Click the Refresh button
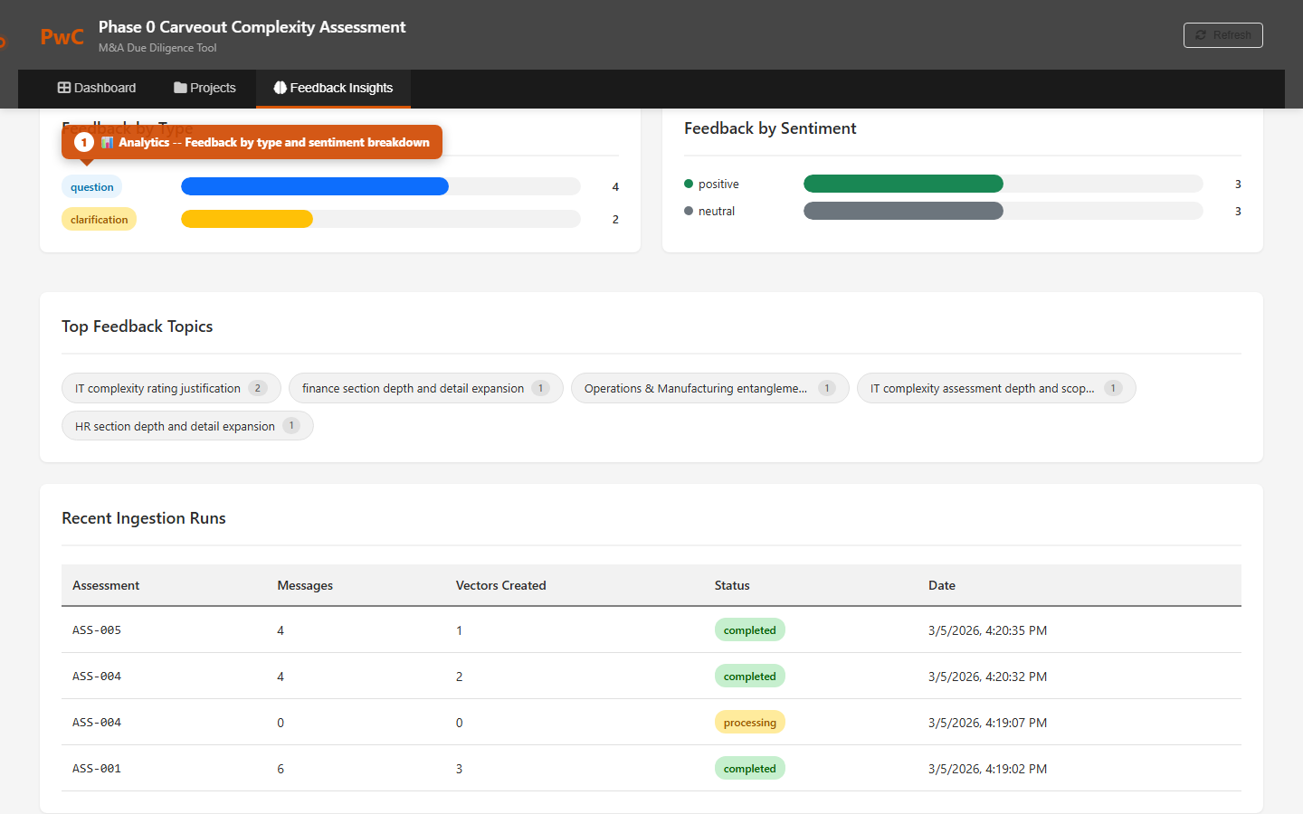The height and width of the screenshot is (814, 1303). [1222, 34]
